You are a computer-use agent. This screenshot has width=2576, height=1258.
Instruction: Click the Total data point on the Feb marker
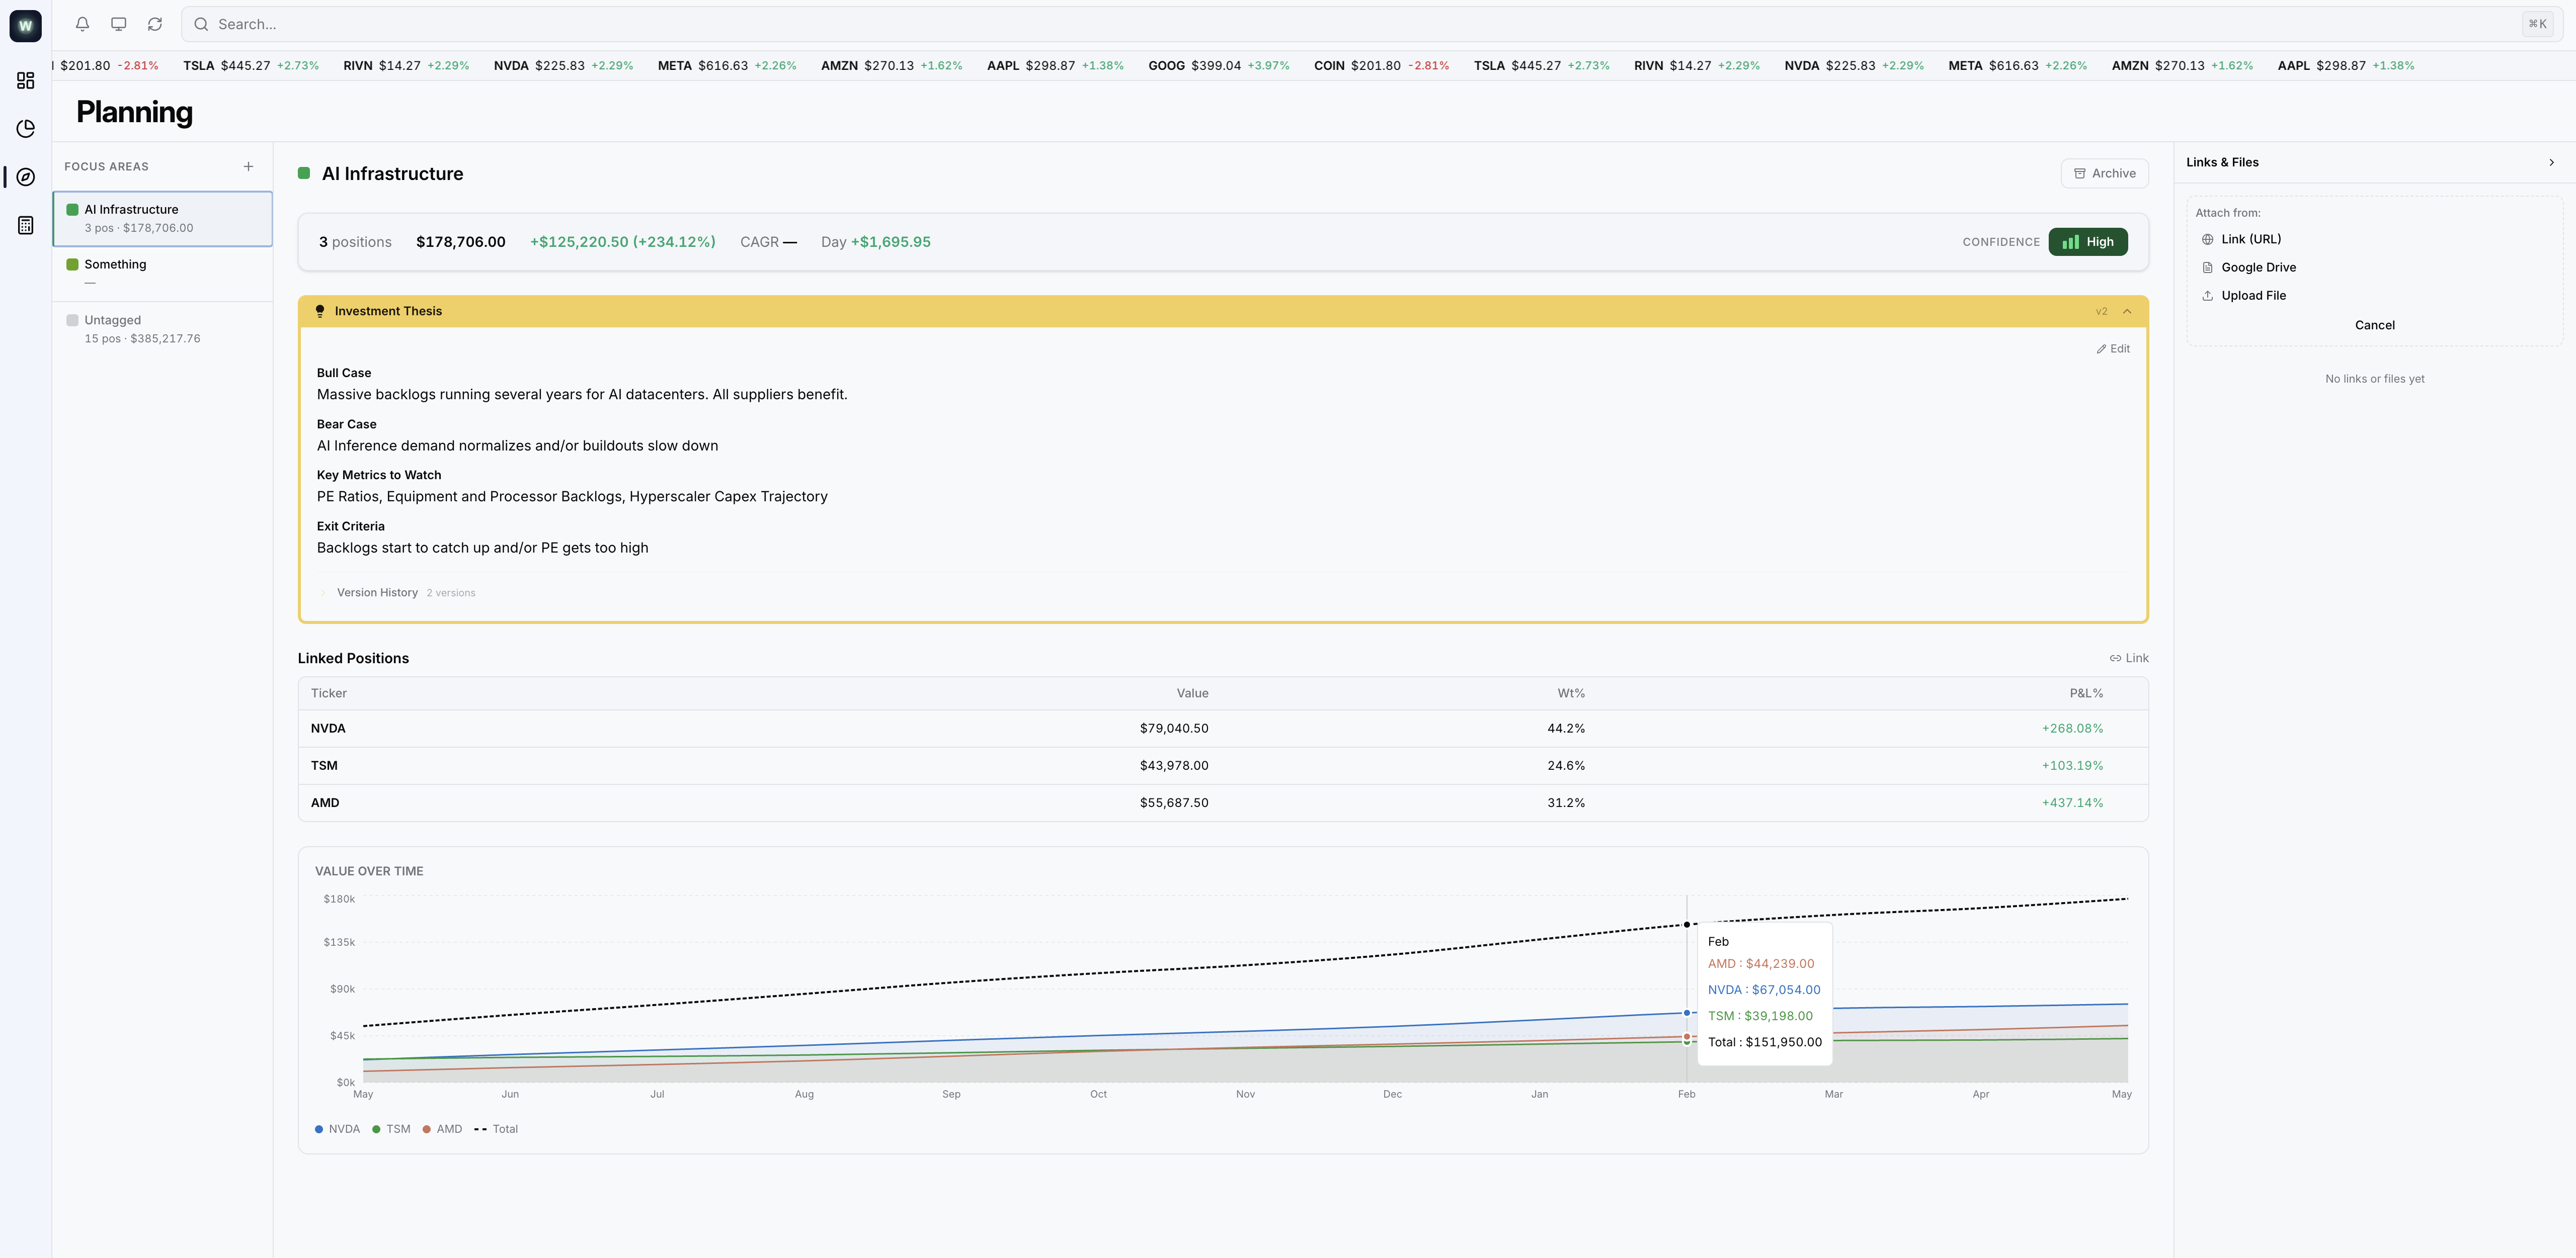point(1687,924)
